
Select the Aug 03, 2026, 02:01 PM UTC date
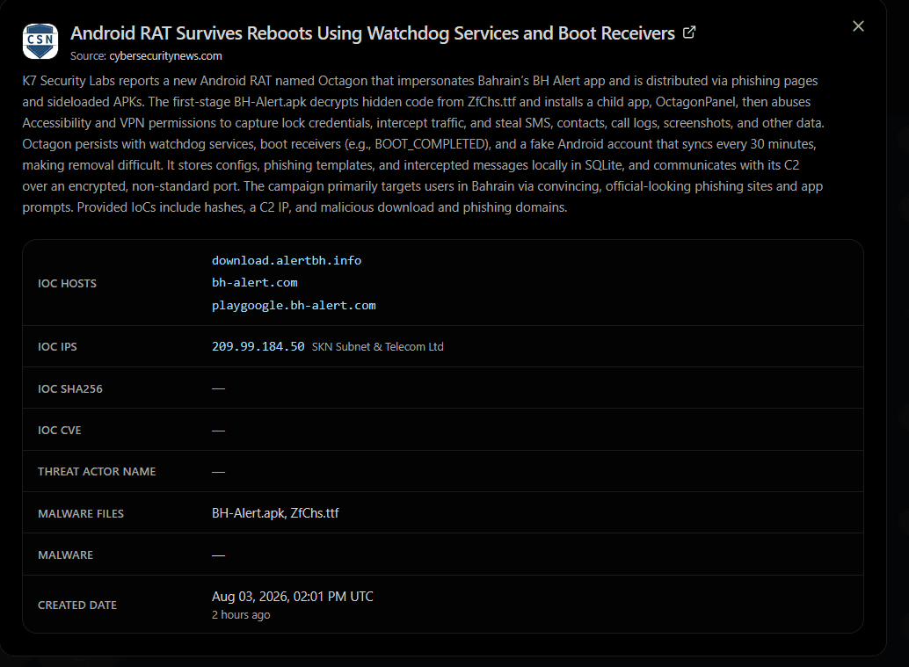[292, 597]
